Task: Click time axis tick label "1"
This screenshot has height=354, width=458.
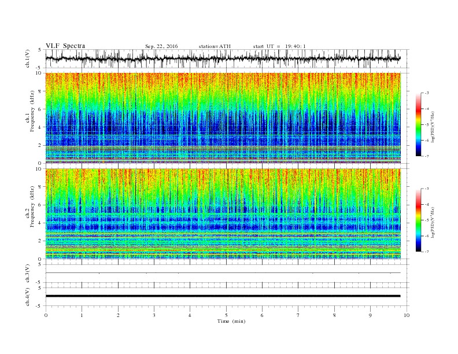Action: click(82, 315)
